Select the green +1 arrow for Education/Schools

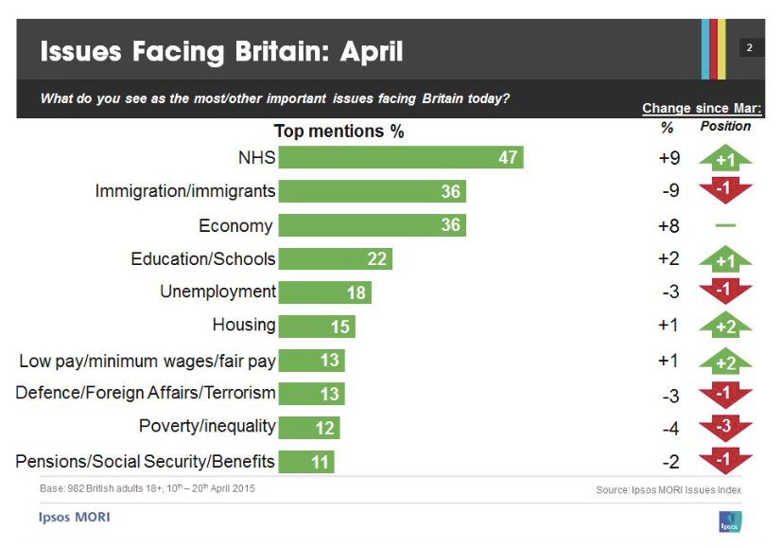click(x=725, y=258)
